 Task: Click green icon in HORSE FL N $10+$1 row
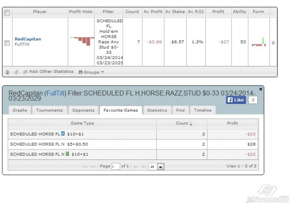tap(67, 154)
